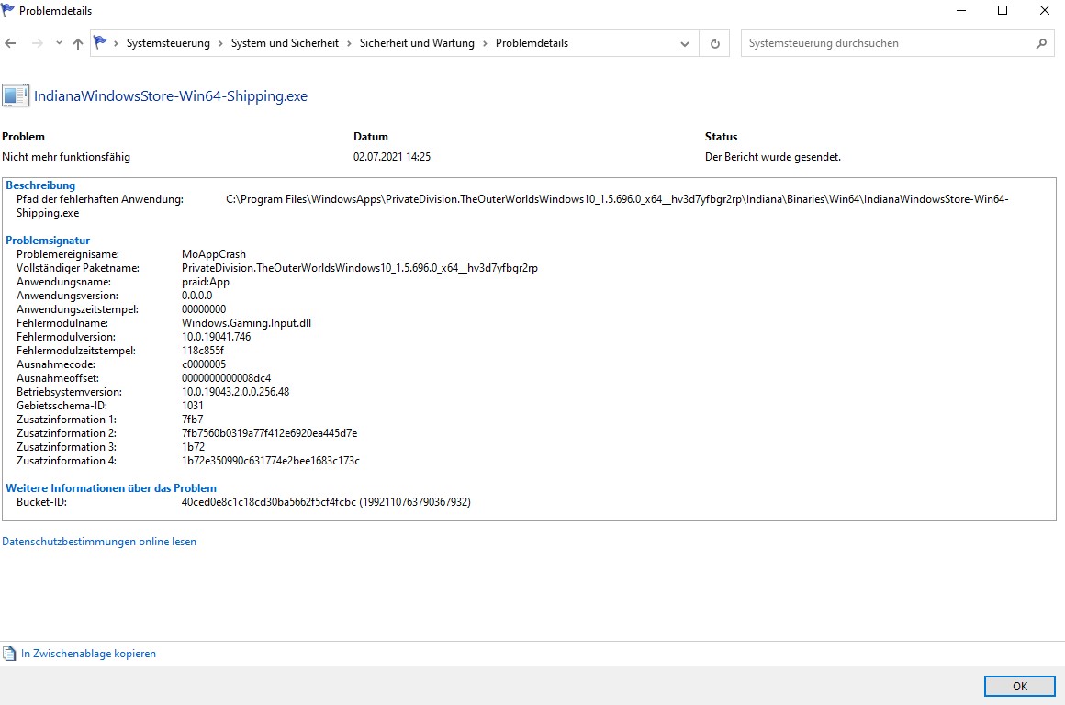Screen dimensions: 1065x705
Task: Click IndianaWindowsStore-Win64-Shipping.exe heading
Action: [x=171, y=95]
